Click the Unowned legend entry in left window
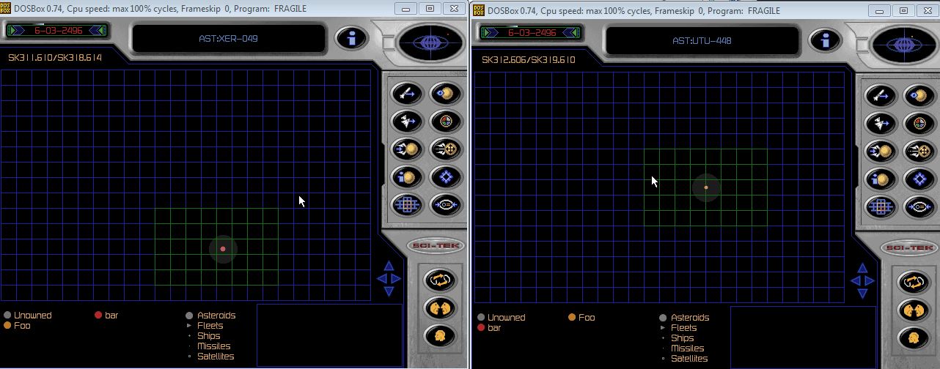The height and width of the screenshot is (369, 940). coord(28,316)
